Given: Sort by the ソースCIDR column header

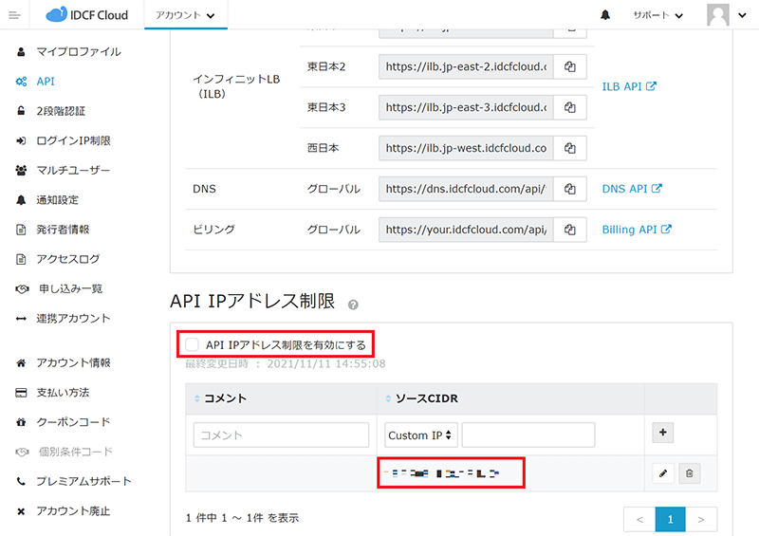Looking at the screenshot, I should coord(425,398).
